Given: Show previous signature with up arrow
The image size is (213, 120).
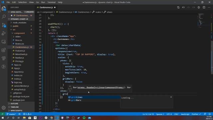Looking at the screenshot, I should pos(70,86).
